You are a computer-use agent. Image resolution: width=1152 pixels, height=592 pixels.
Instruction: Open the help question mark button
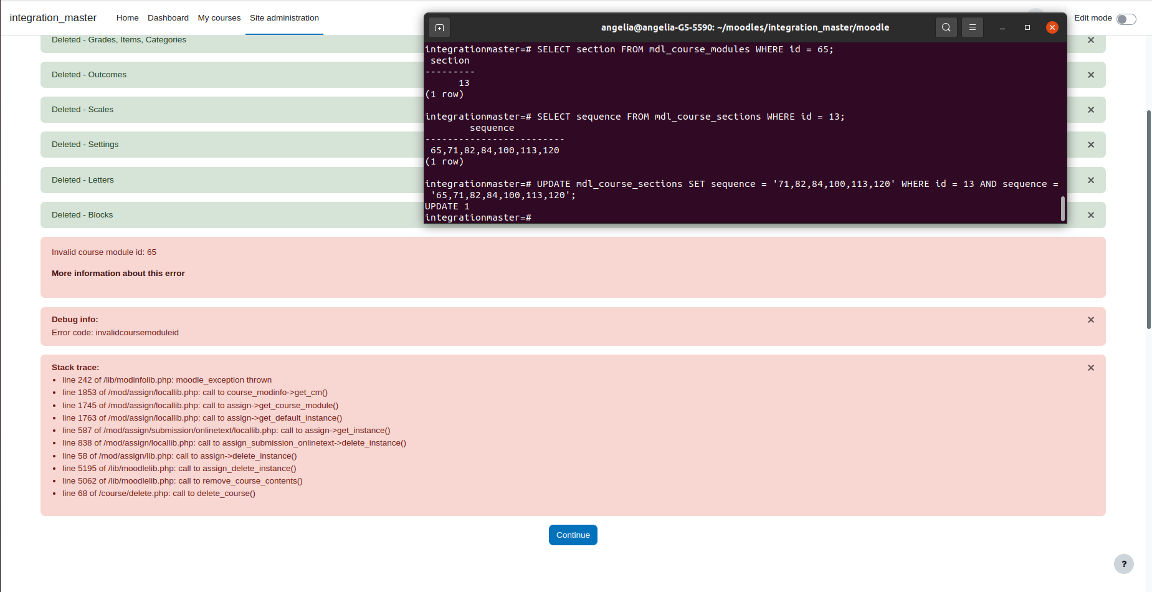coord(1124,564)
